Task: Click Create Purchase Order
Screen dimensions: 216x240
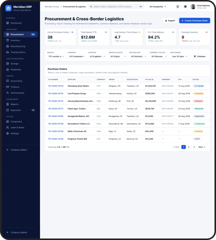Action: (195, 21)
